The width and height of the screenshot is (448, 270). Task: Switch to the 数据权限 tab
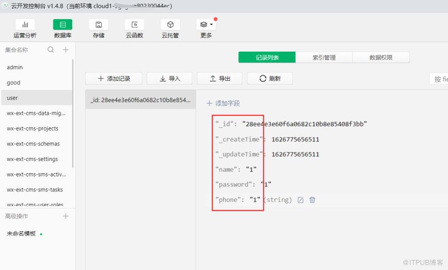381,57
